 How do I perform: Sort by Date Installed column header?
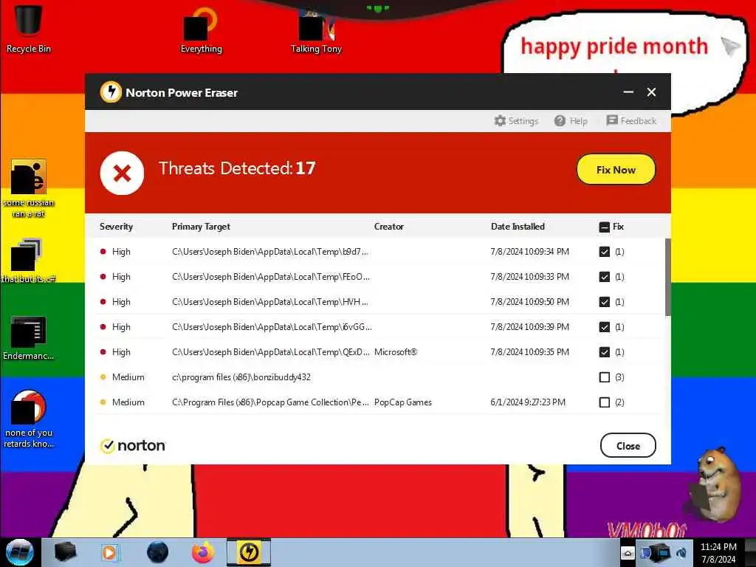pyautogui.click(x=518, y=227)
